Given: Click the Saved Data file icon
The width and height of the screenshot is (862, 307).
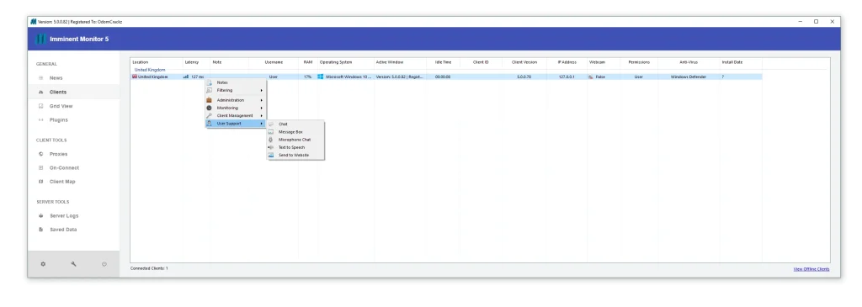Looking at the screenshot, I should coord(40,230).
